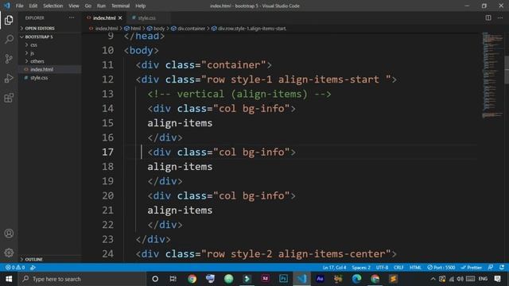Screen dimensions: 509x286
Task: Open the Explorer view in activity bar
Action: click(9, 20)
